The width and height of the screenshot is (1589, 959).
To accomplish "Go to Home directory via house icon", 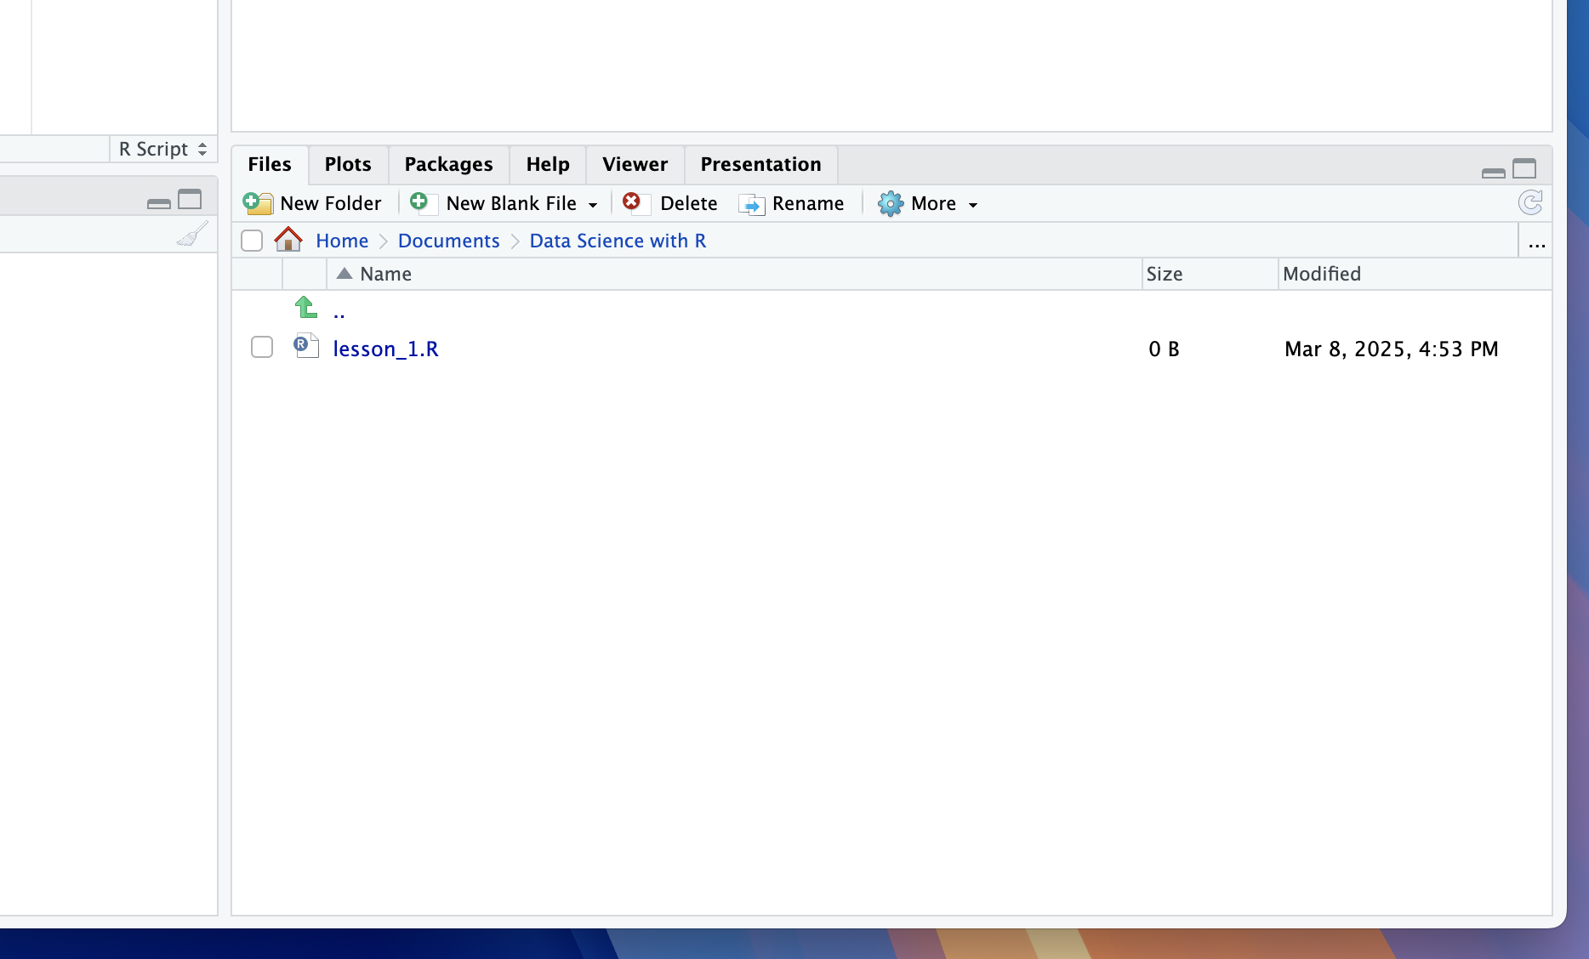I will tap(288, 240).
